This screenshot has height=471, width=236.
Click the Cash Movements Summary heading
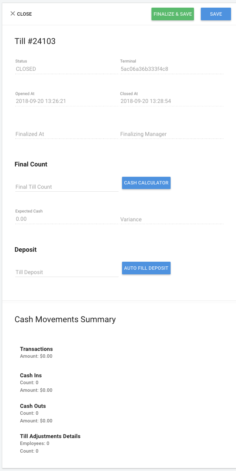[x=65, y=319]
